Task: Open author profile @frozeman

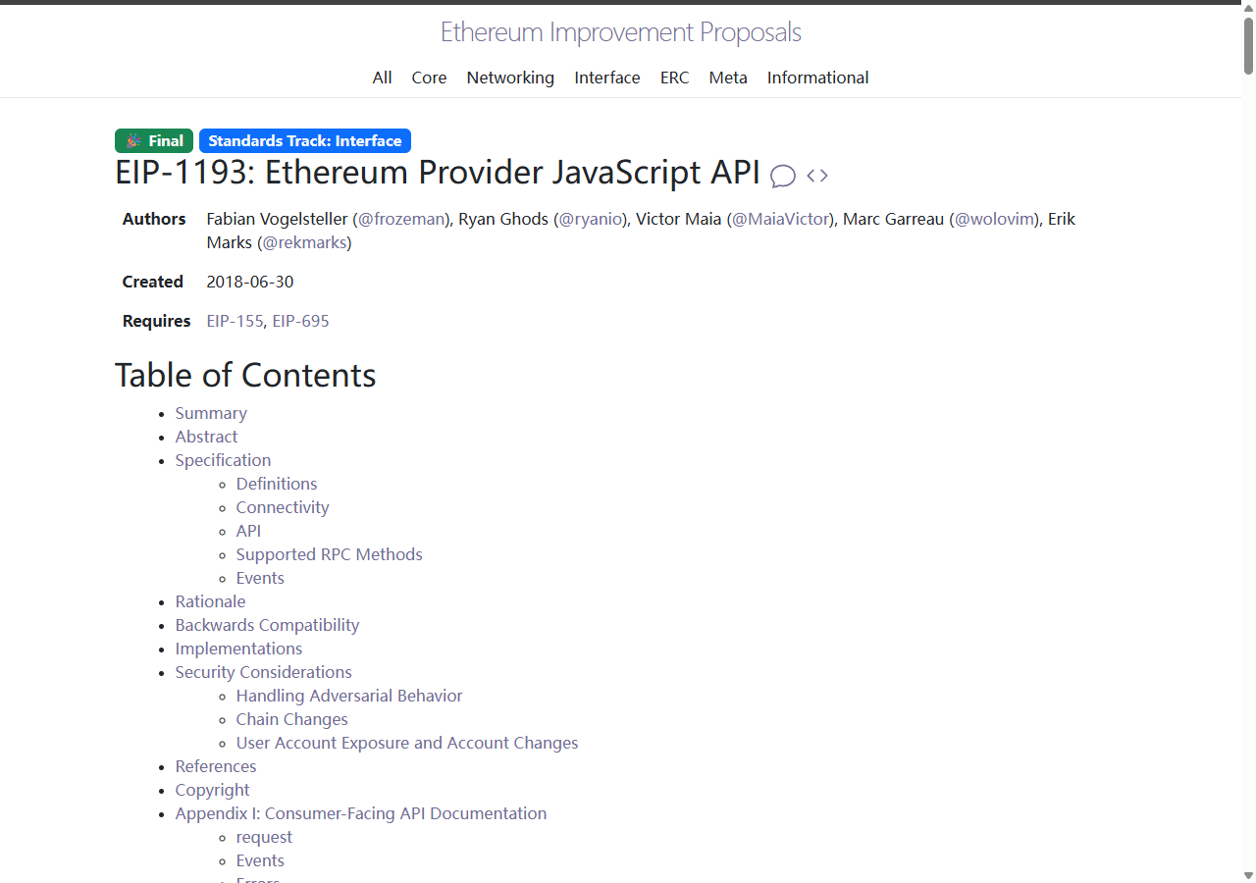Action: click(402, 219)
